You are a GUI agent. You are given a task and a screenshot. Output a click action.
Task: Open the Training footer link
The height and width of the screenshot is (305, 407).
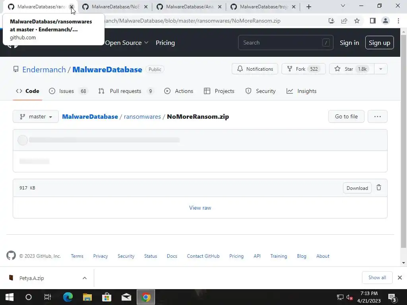click(279, 256)
